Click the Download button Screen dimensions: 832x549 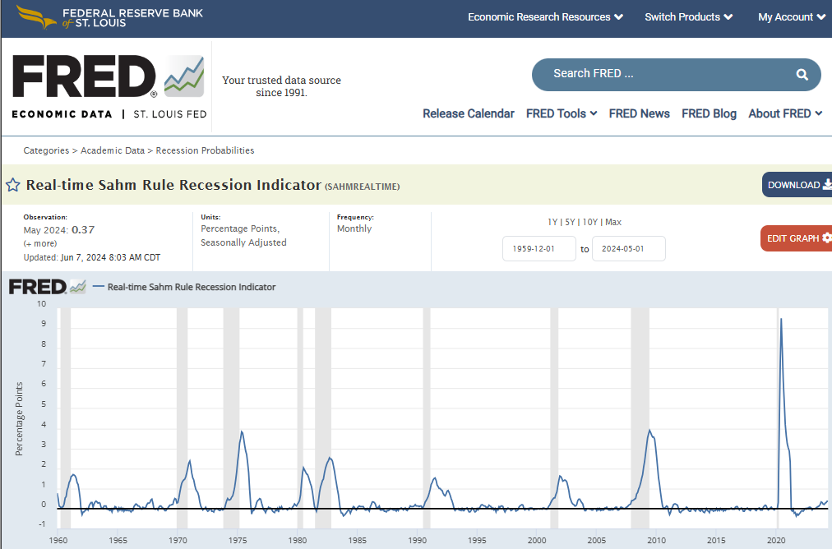797,185
